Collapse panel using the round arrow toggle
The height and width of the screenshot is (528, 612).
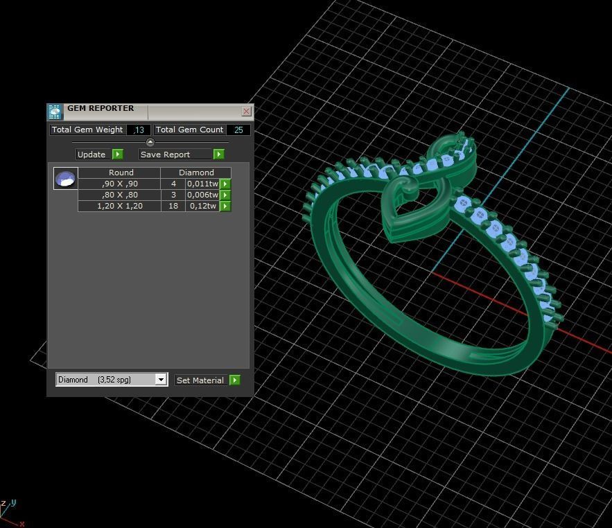click(150, 141)
